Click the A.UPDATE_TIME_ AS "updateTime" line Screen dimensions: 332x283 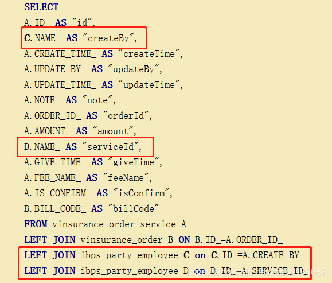(103, 85)
